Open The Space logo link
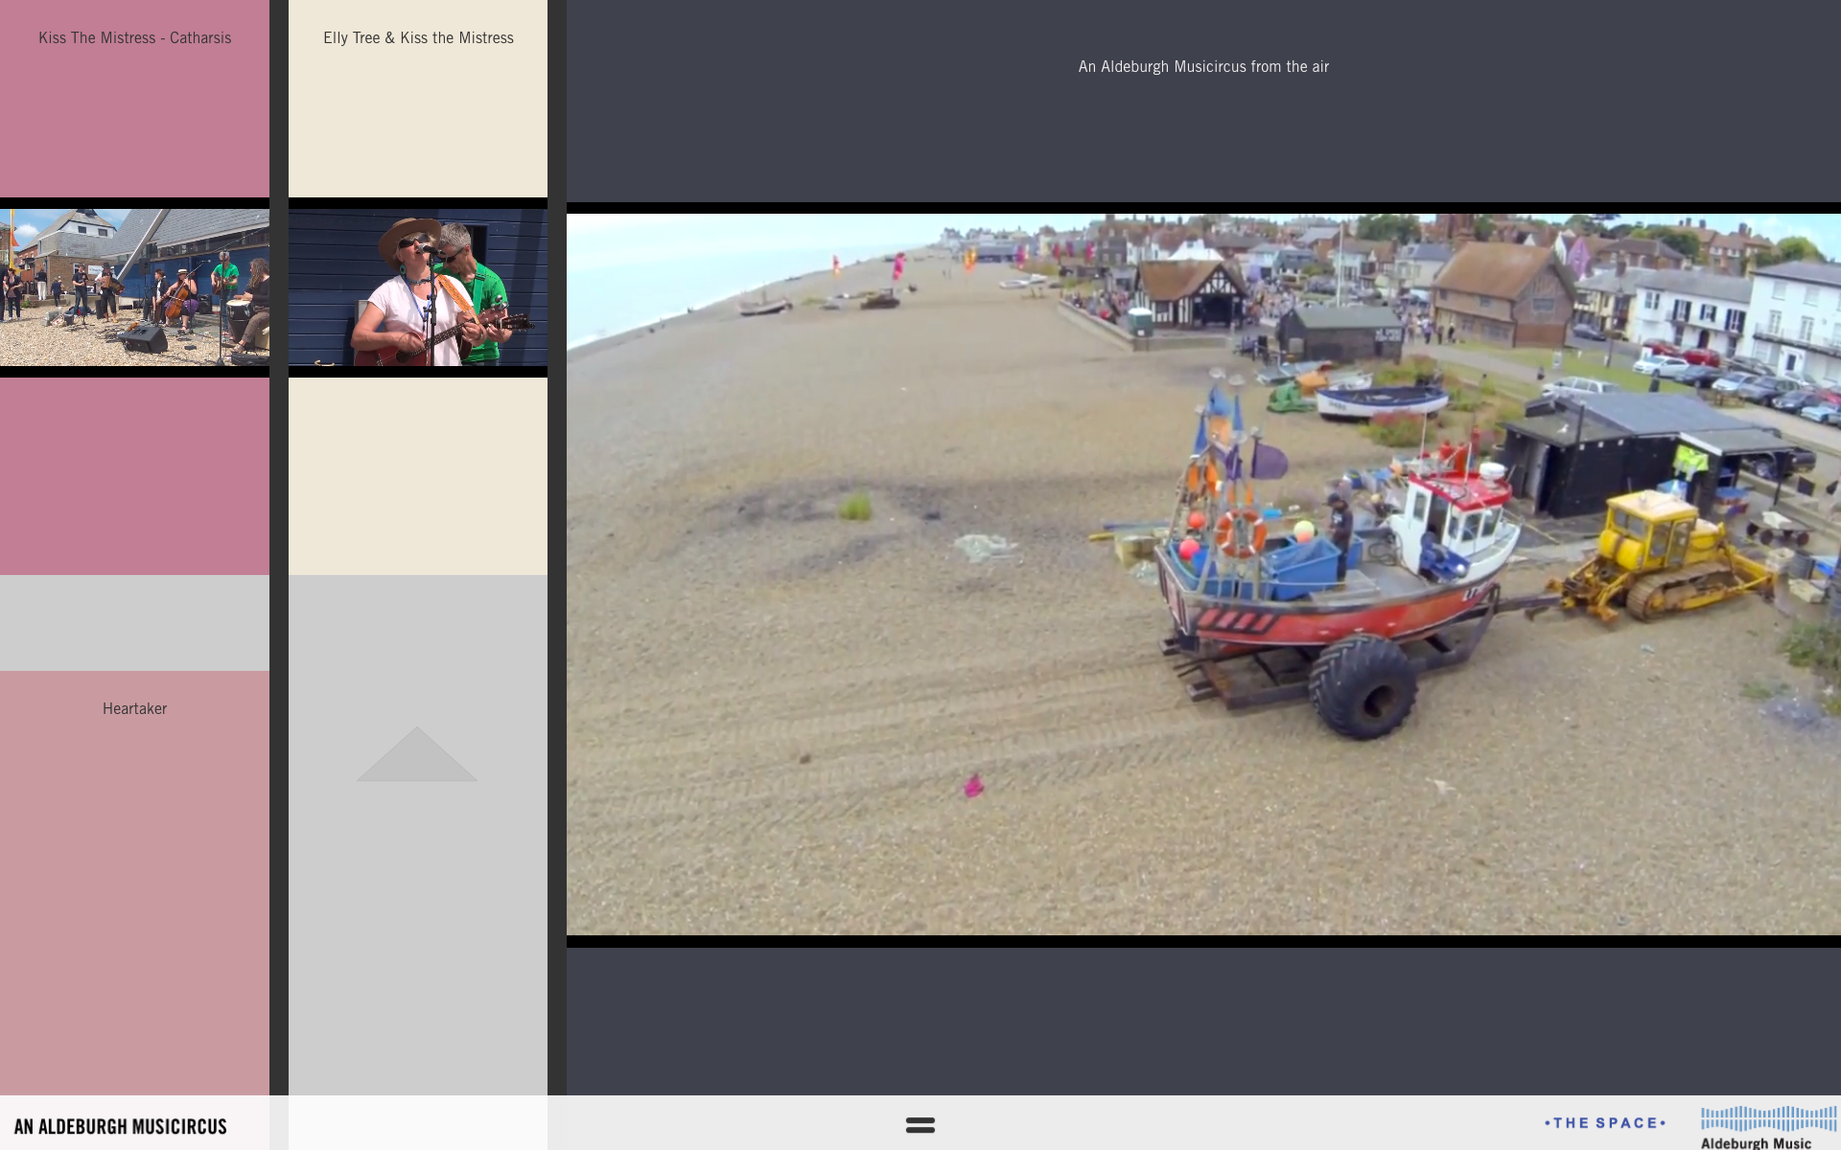 coord(1604,1122)
